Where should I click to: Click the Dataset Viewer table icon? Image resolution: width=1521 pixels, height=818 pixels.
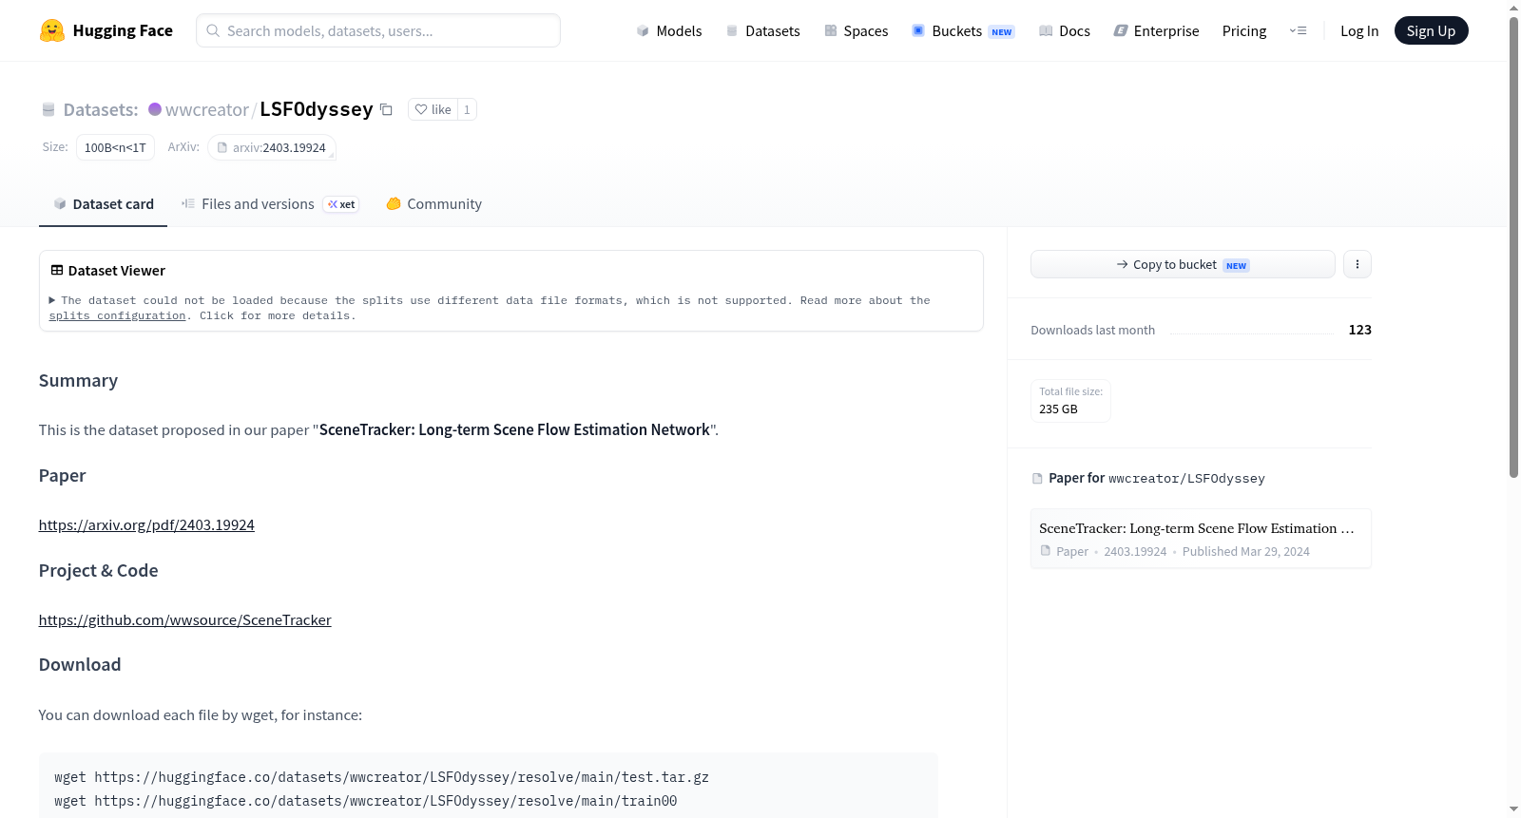(x=57, y=271)
